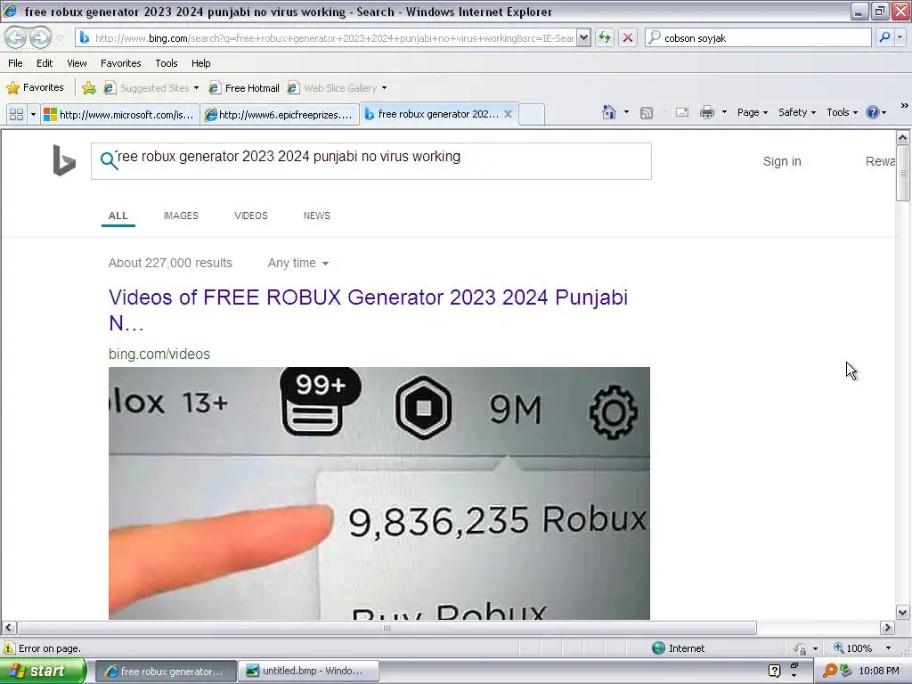Open Favorites star button in the favorites bar

[x=35, y=88]
